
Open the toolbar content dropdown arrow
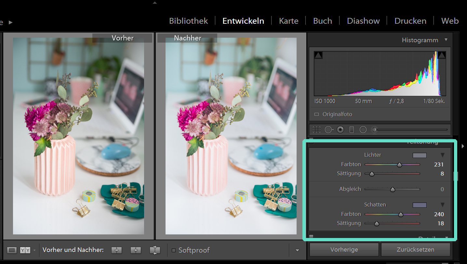pos(297,250)
